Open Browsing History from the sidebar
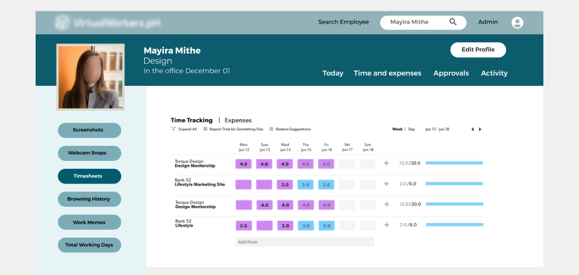The width and height of the screenshot is (579, 275). click(x=89, y=199)
